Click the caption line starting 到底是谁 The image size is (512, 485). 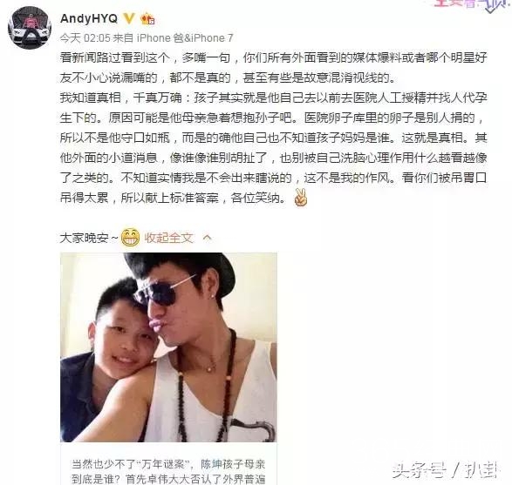[168, 479]
